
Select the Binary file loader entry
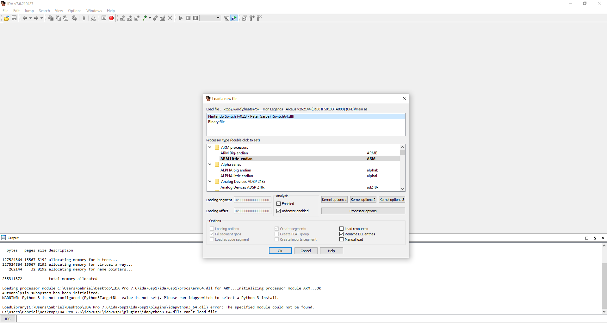pyautogui.click(x=306, y=122)
